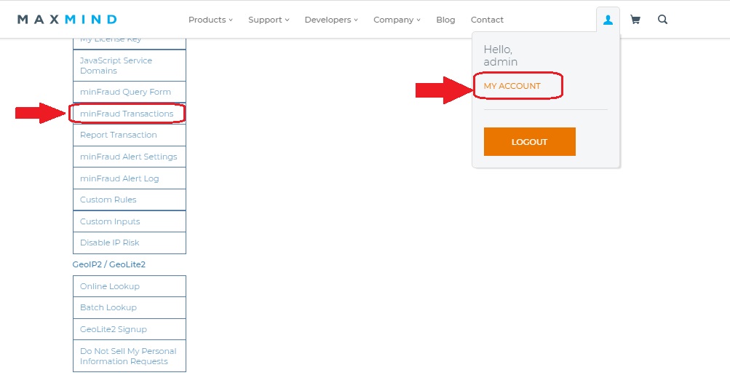Image resolution: width=730 pixels, height=378 pixels.
Task: Click the search magnifier icon
Action: [x=662, y=20]
